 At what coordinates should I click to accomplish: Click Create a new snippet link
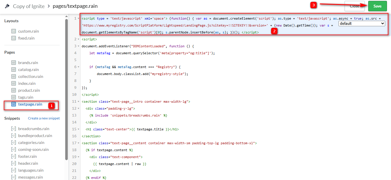pyautogui.click(x=44, y=118)
